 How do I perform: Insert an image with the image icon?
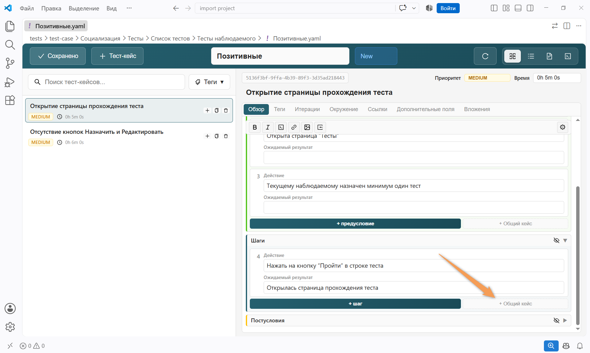[x=307, y=127]
